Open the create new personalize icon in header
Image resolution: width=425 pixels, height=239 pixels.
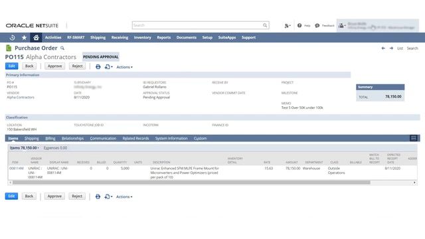coord(288,26)
